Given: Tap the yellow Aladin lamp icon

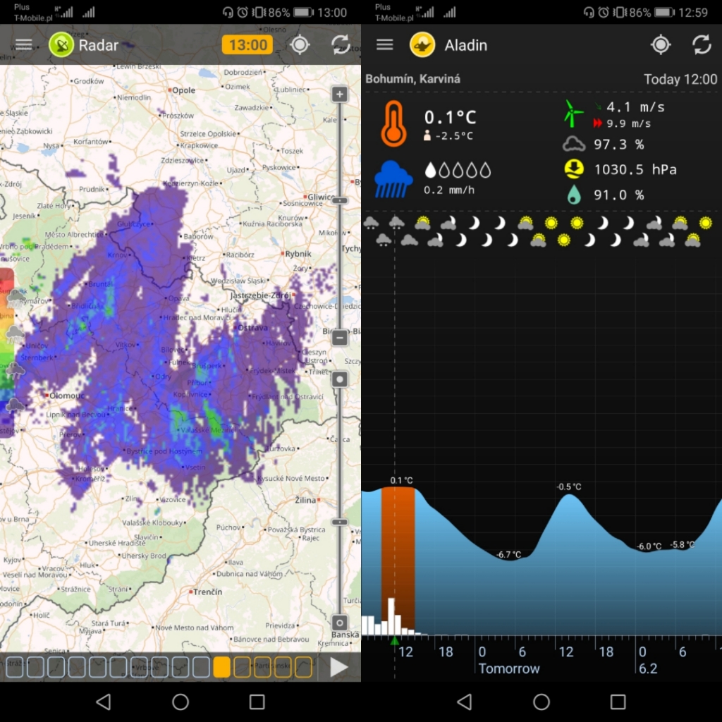Looking at the screenshot, I should (x=422, y=45).
